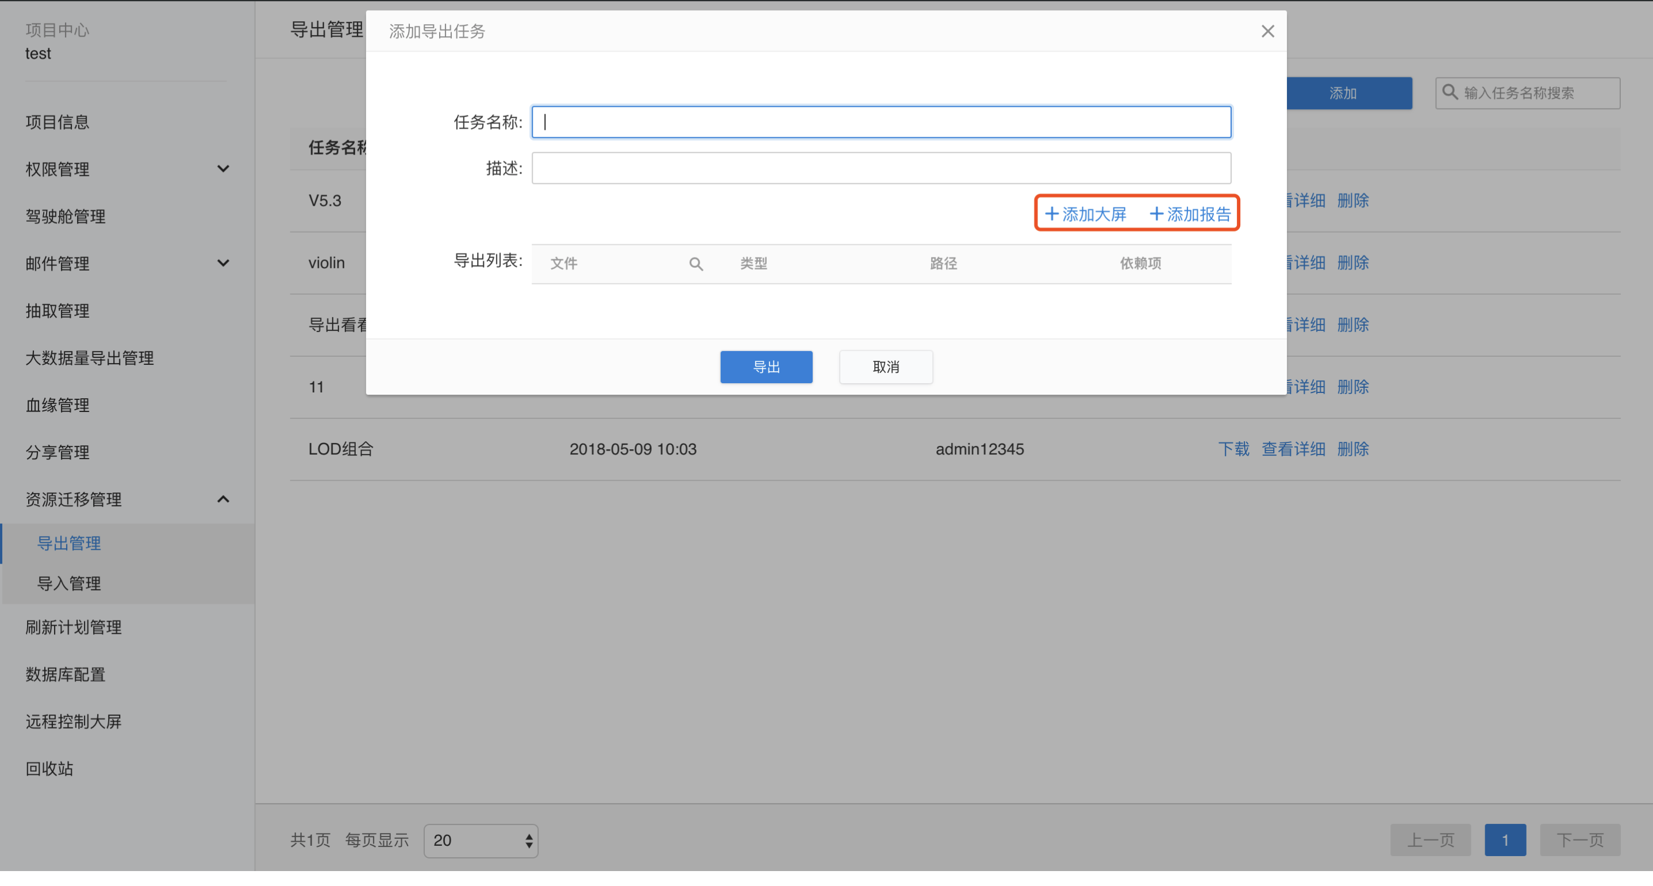1653x886 pixels.
Task: Click the 路径 column header
Action: [x=943, y=263]
